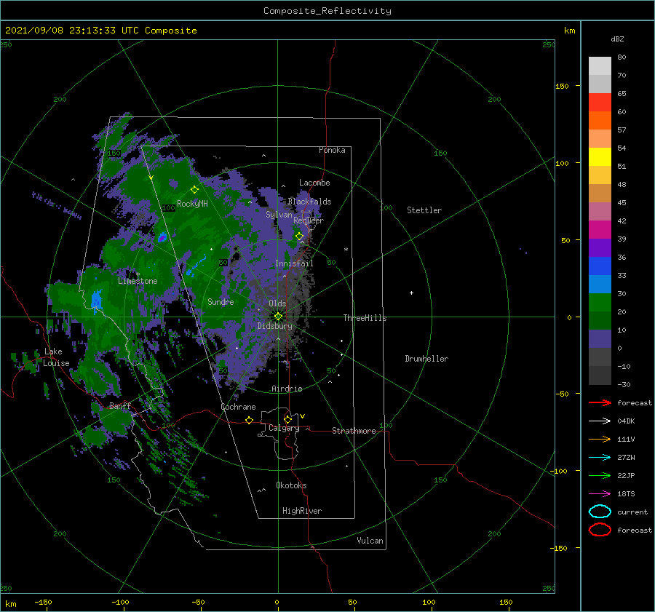Select the yellow 51-54 dBZ swatch
Viewport: 655px width, 612px height.
(x=600, y=157)
